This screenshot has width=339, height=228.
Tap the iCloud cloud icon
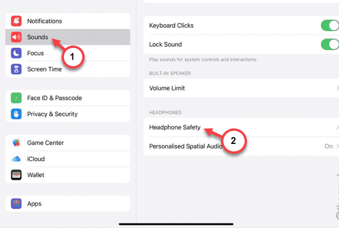[x=16, y=159]
